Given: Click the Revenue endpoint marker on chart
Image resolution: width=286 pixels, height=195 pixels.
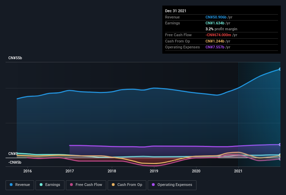Looking at the screenshot, I should pyautogui.click(x=280, y=69).
